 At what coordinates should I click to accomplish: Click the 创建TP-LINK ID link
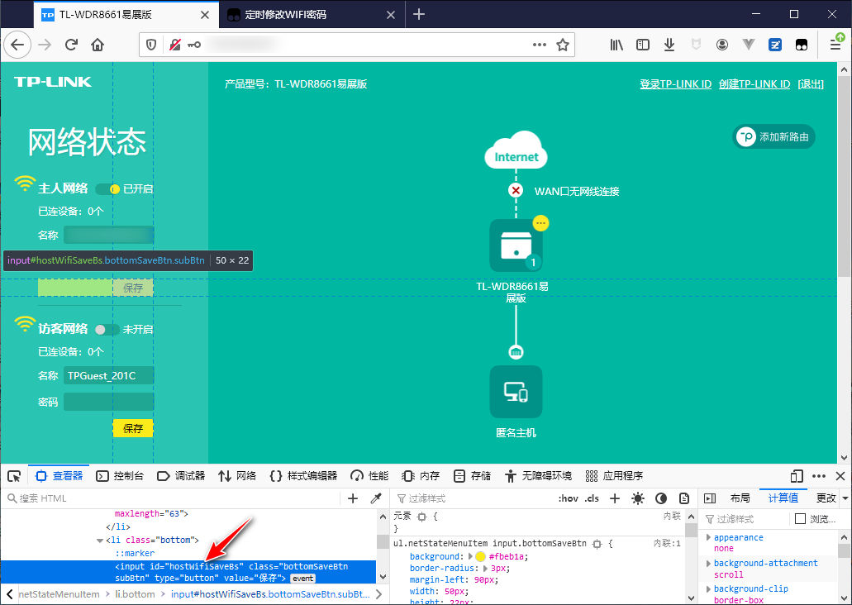754,84
